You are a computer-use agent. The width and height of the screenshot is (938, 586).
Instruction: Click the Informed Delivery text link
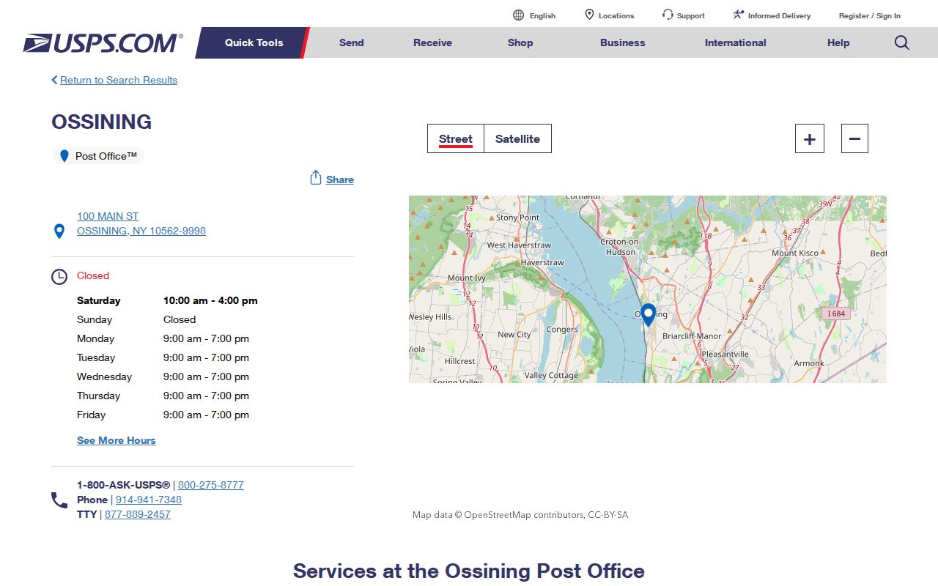click(780, 15)
